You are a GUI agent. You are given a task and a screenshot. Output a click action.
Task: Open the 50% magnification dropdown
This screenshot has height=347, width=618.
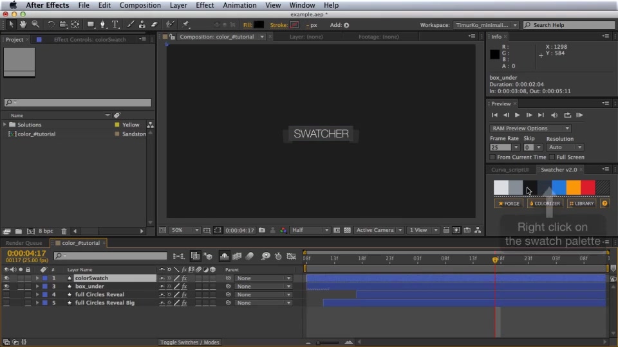tap(185, 230)
